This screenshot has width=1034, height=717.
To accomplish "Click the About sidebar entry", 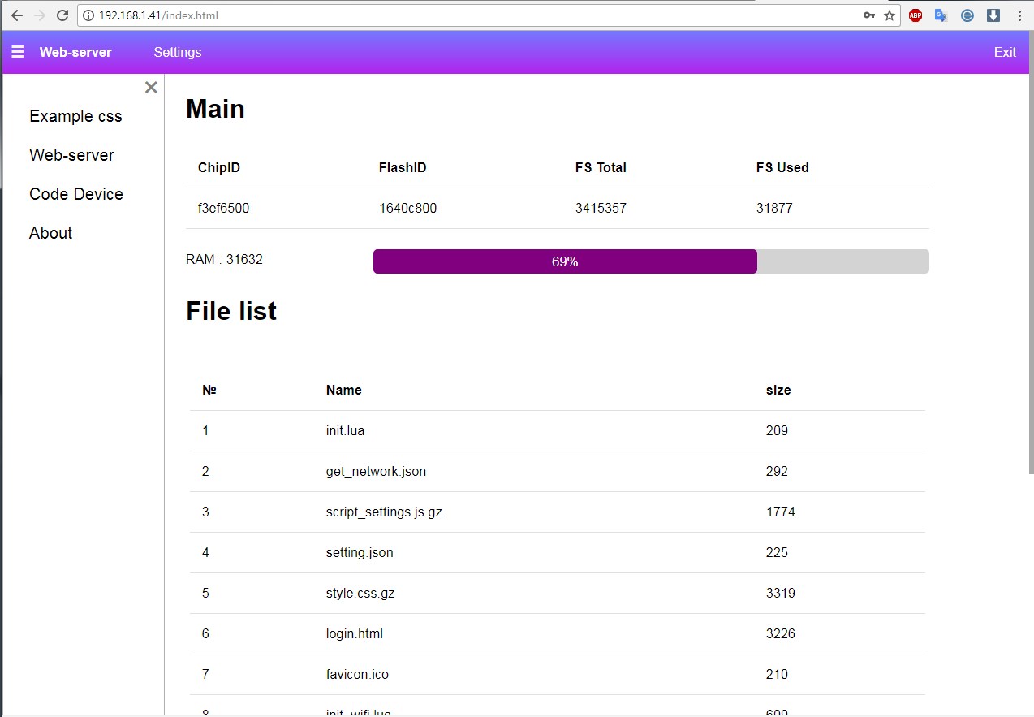I will (50, 233).
